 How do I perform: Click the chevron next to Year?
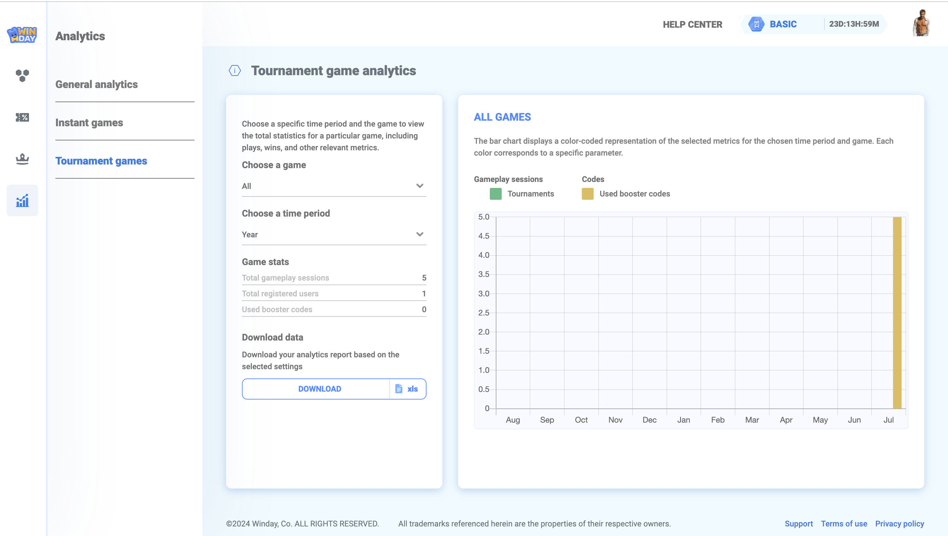[x=420, y=234]
